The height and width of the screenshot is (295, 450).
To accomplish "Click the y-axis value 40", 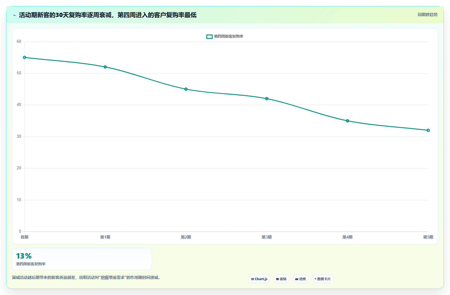I will [19, 105].
